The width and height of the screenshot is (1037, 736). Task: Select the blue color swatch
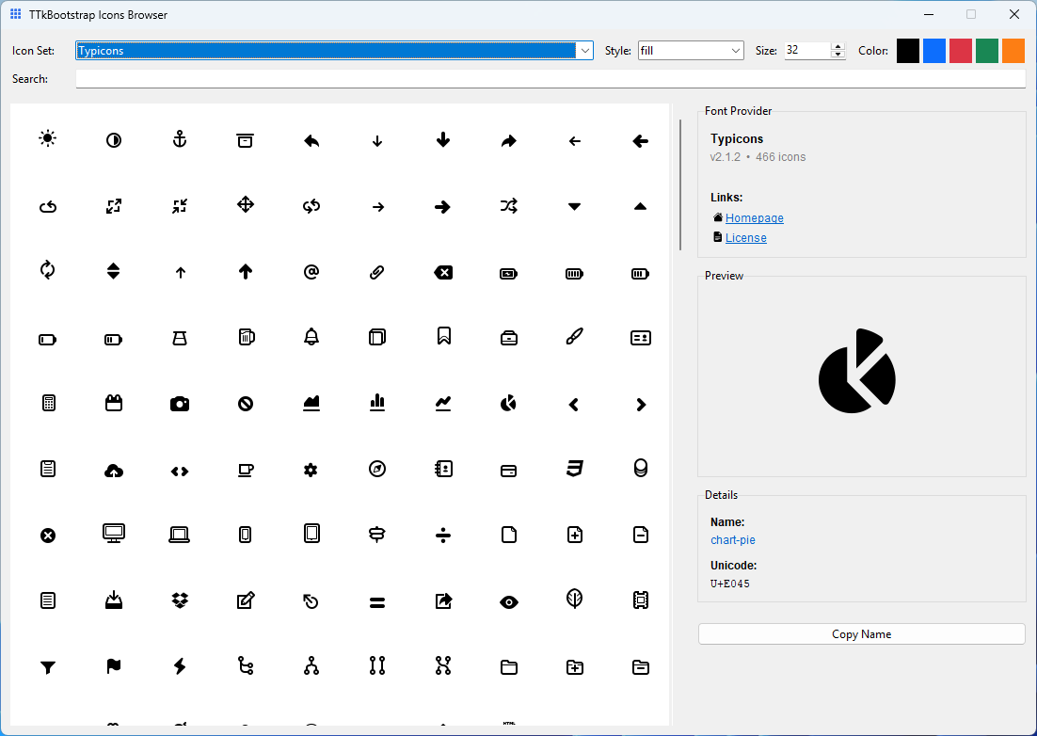(933, 50)
